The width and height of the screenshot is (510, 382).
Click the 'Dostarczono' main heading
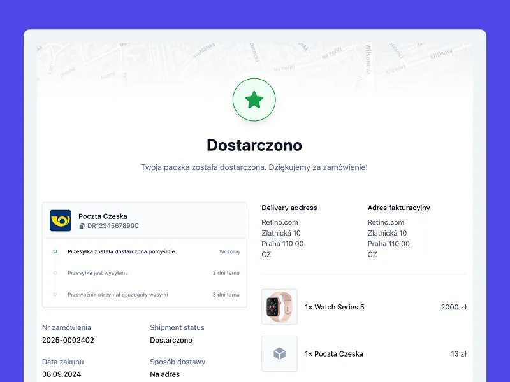point(254,145)
